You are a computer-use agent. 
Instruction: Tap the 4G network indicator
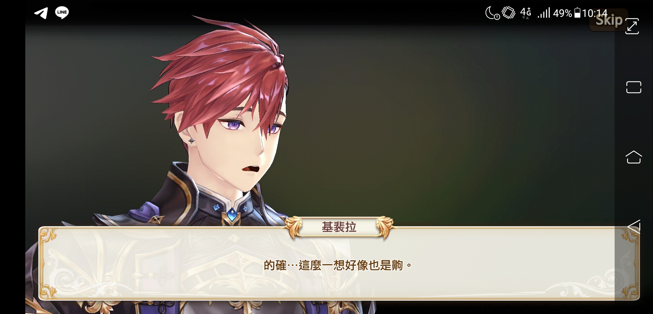pos(526,13)
